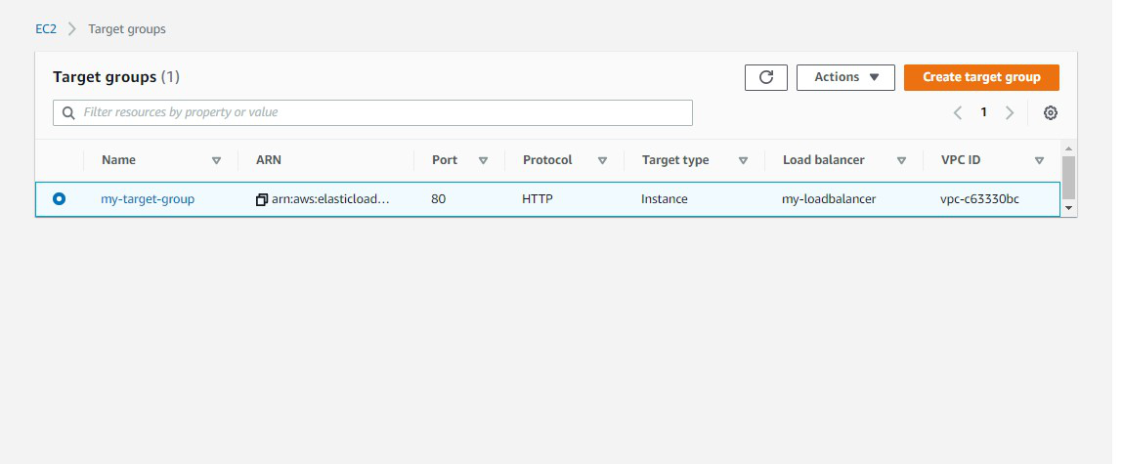Sort by Port column arrow
This screenshot has height=464, width=1123.
pyautogui.click(x=483, y=160)
